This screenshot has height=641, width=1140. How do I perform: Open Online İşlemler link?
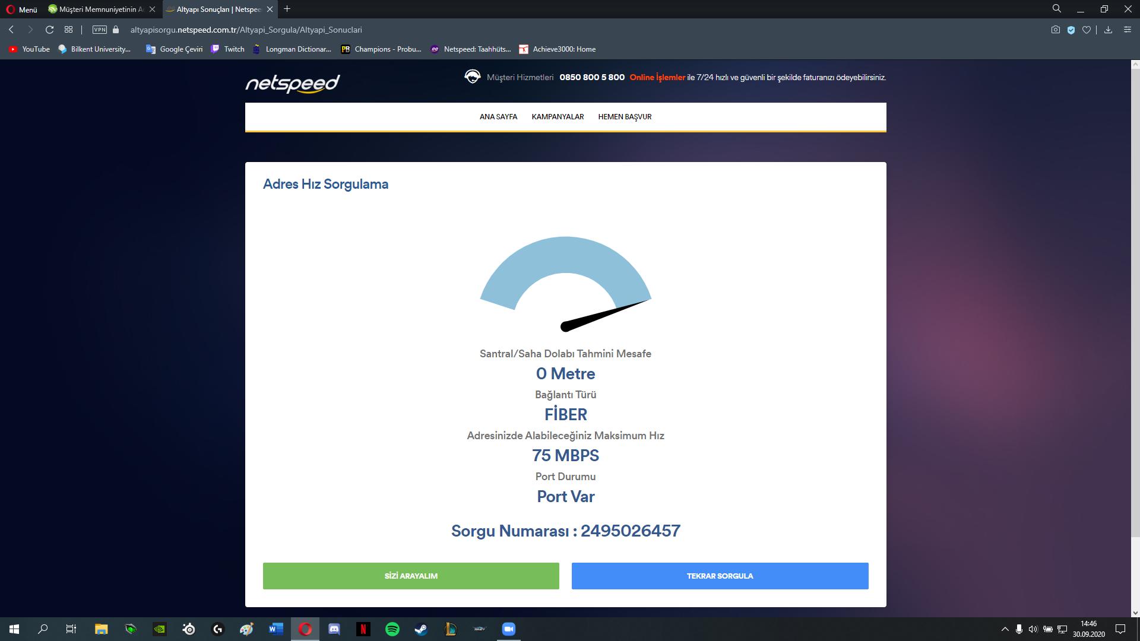(x=657, y=77)
